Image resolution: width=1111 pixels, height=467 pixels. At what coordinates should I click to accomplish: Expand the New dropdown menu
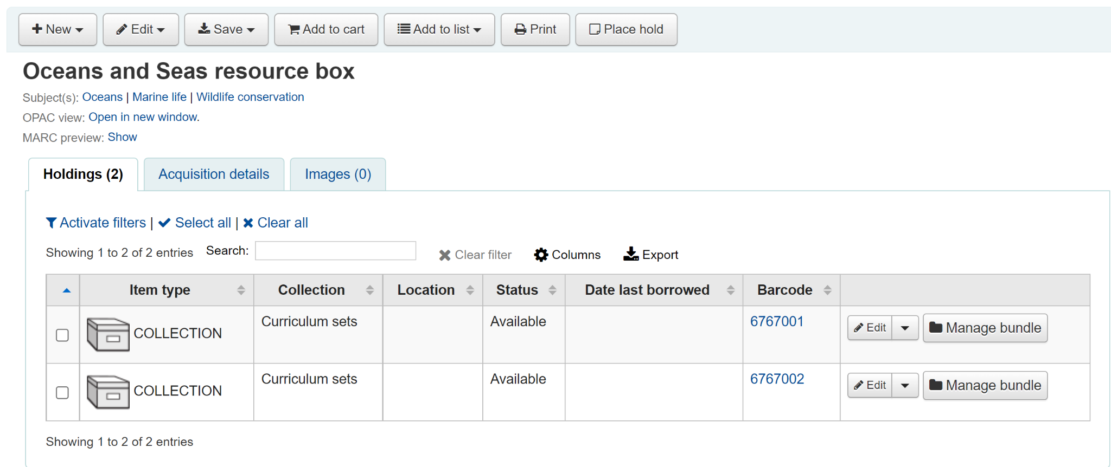pyautogui.click(x=58, y=29)
